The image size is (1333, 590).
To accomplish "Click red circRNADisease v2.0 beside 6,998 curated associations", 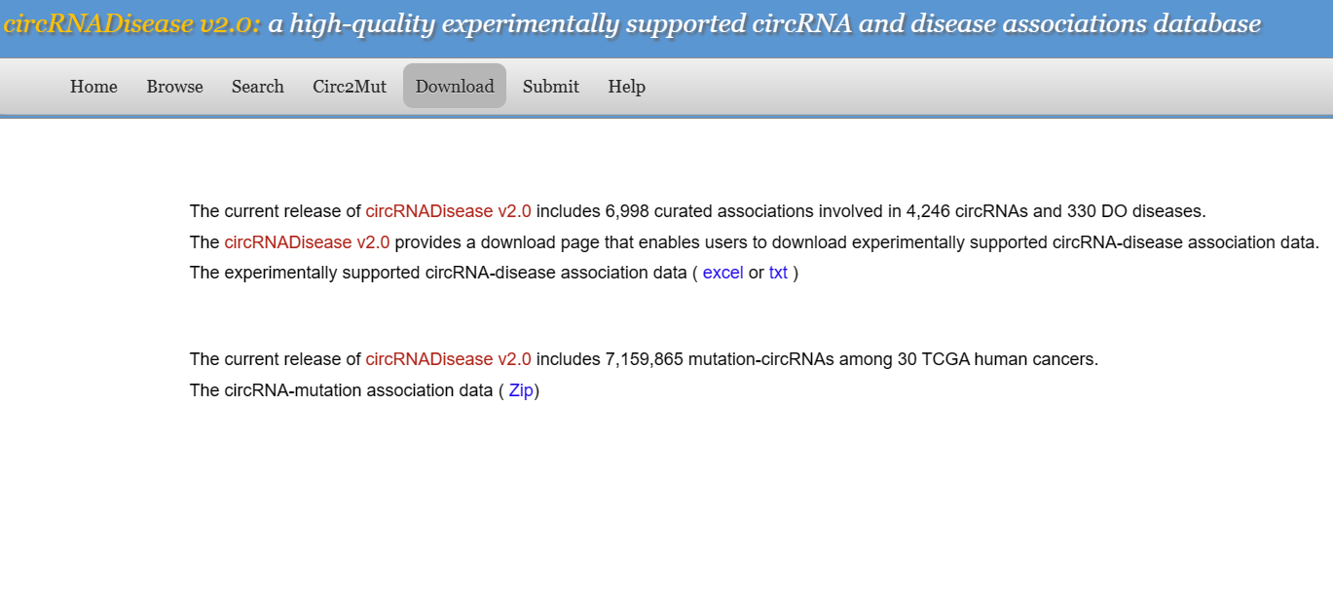I will point(448,211).
